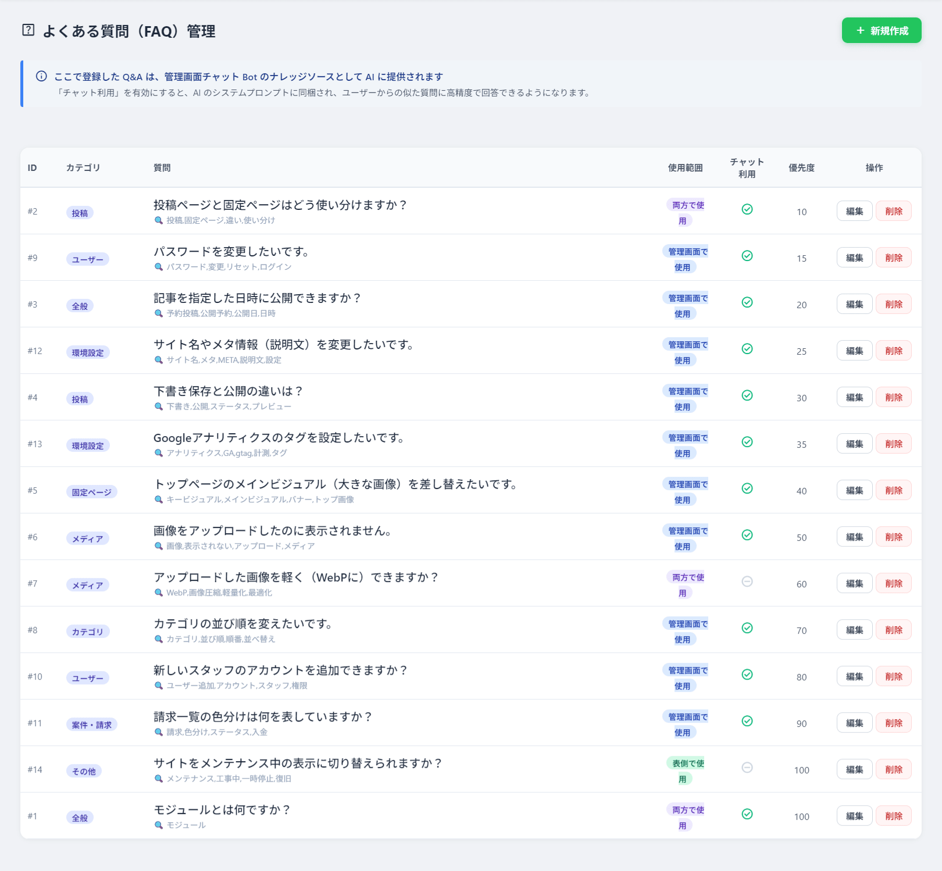Delete FAQ #2 with its 削除 button

[x=894, y=211]
